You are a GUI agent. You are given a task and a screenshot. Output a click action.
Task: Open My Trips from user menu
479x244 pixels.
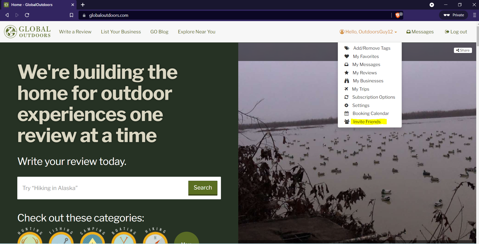point(361,89)
